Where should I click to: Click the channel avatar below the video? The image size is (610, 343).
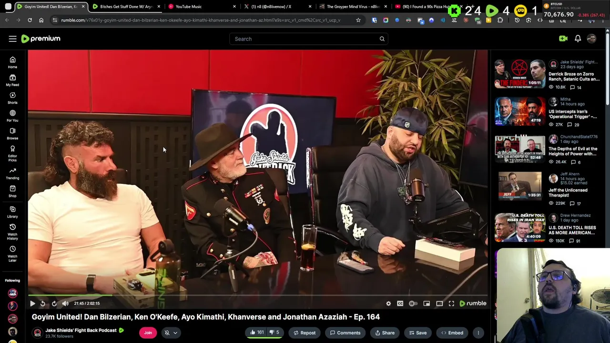[x=37, y=333]
